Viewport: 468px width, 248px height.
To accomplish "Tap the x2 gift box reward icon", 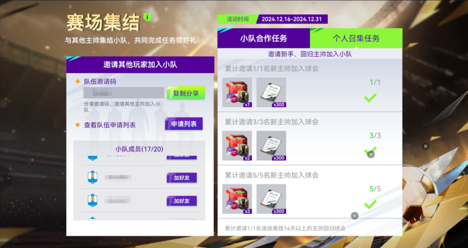I will tap(237, 146).
